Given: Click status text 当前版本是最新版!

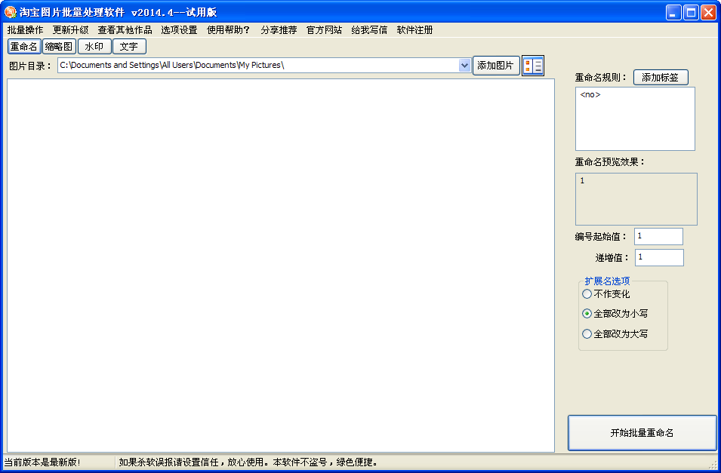Looking at the screenshot, I should [42, 462].
